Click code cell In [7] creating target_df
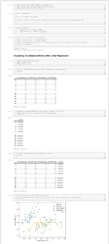The image size is (109, 244). pyautogui.click(x=59, y=113)
